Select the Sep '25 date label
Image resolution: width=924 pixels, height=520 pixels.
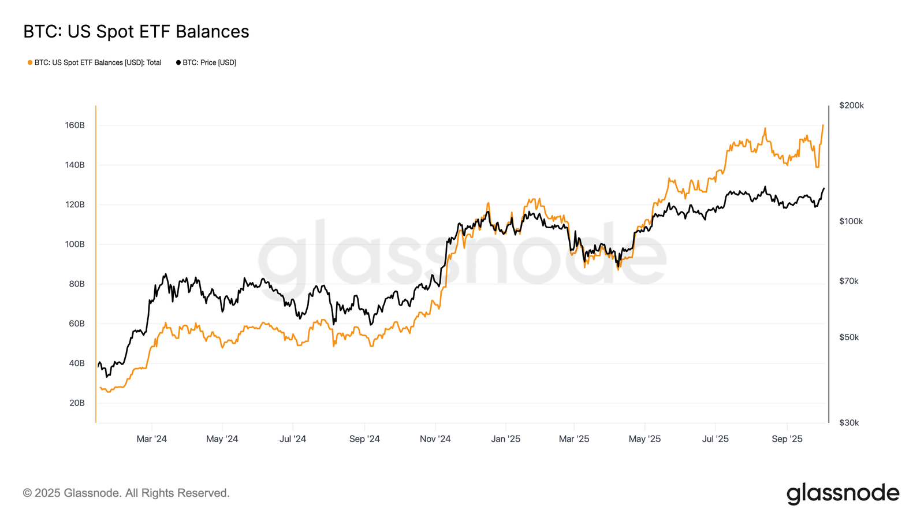click(787, 439)
